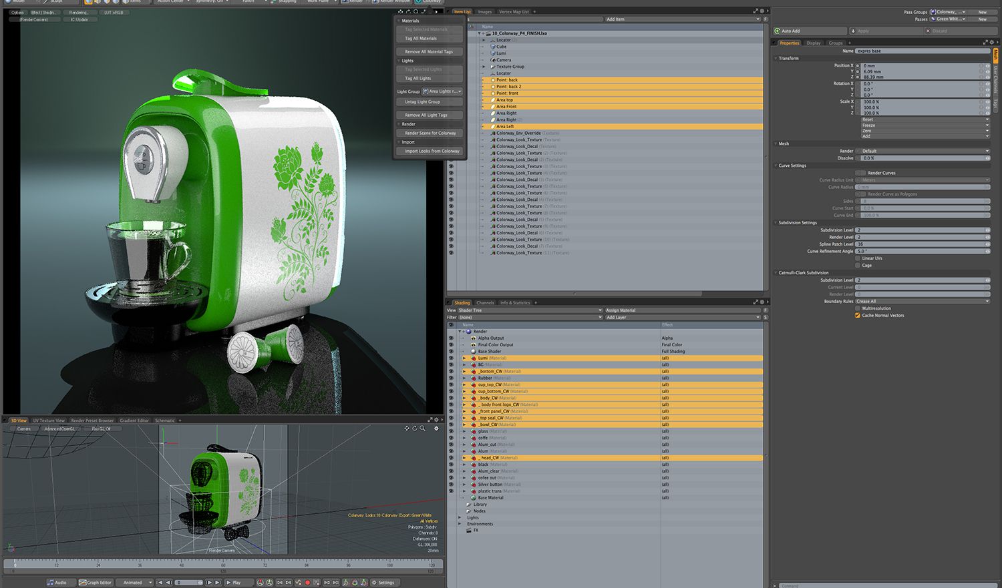Toggle visibility eye of the Rubber material
Viewport: 1002px width, 588px height.
pos(451,378)
